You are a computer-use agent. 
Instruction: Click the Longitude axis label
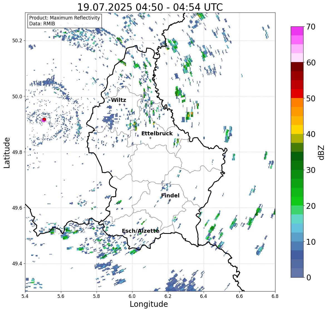click(149, 304)
